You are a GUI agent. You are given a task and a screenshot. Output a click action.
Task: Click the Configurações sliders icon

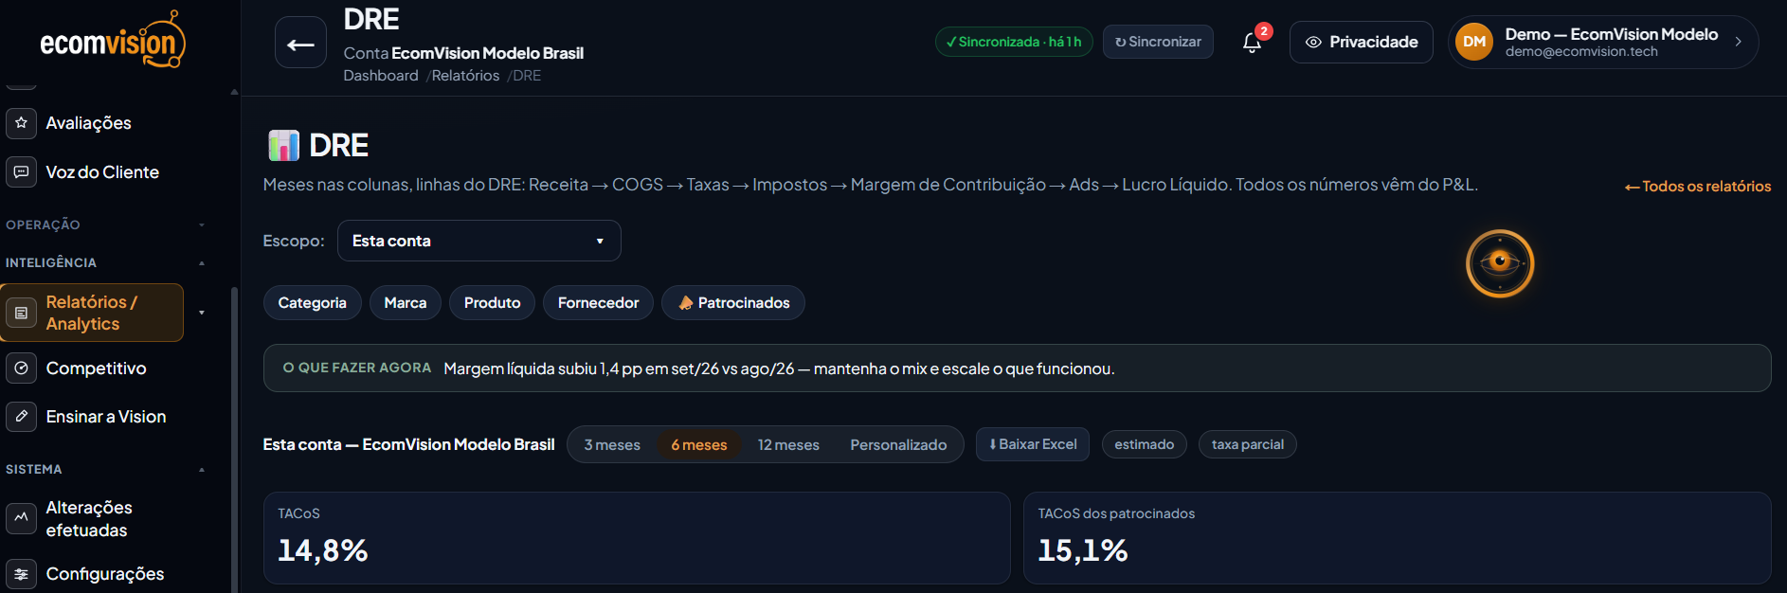22,574
